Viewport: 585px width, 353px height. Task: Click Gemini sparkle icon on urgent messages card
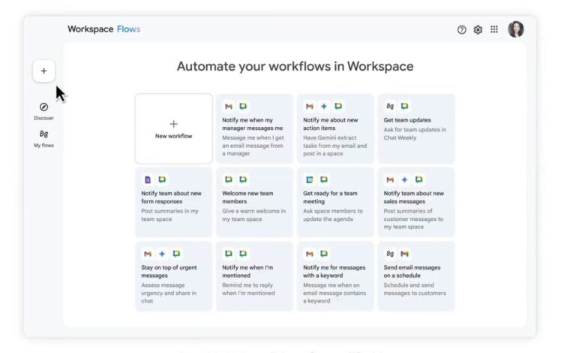(x=162, y=254)
